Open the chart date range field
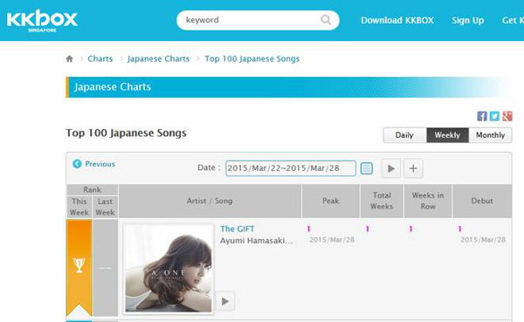This screenshot has width=524, height=322. [x=291, y=168]
